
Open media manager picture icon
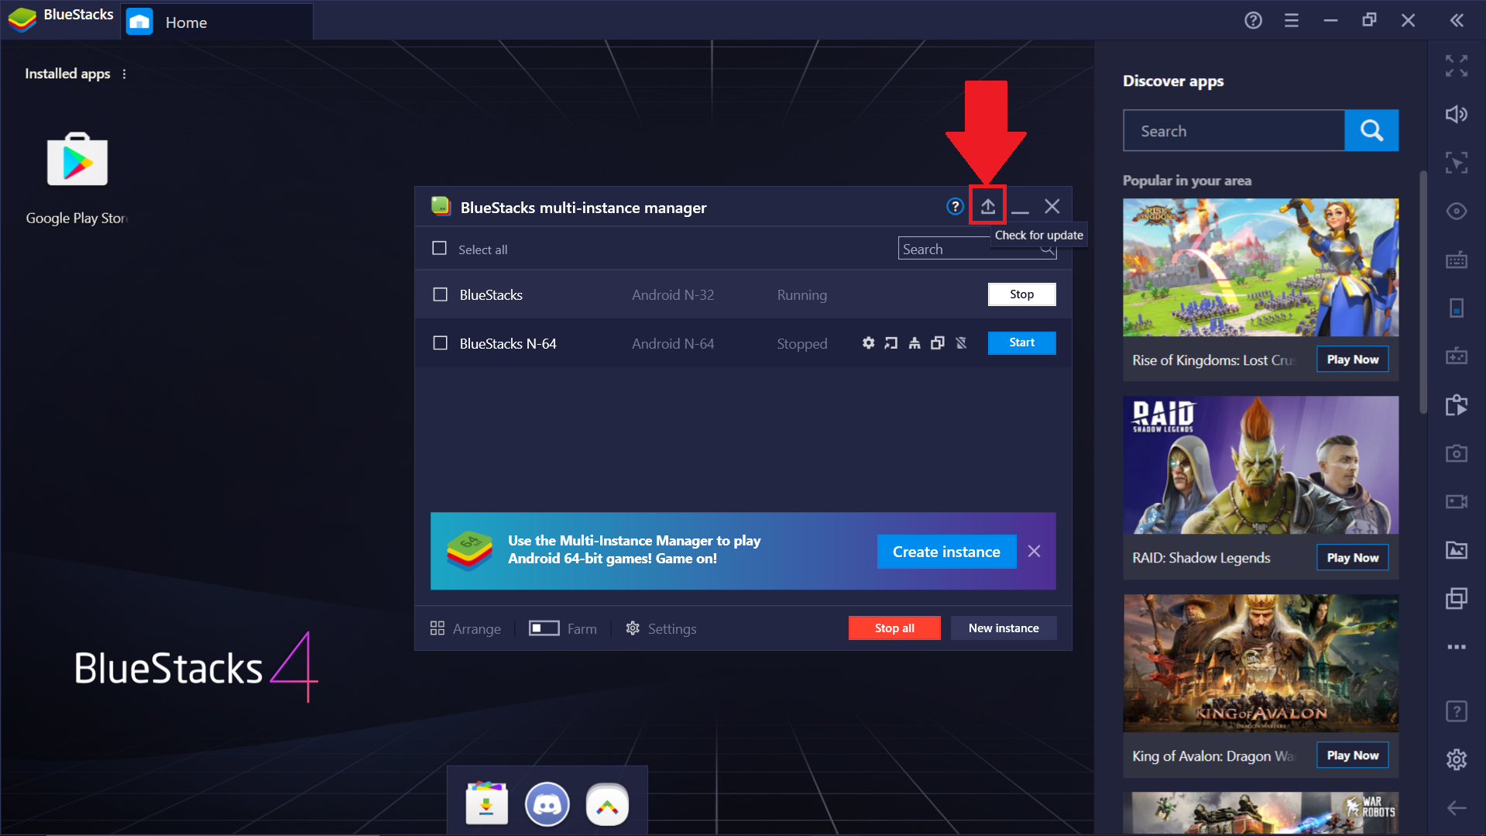pyautogui.click(x=1456, y=550)
